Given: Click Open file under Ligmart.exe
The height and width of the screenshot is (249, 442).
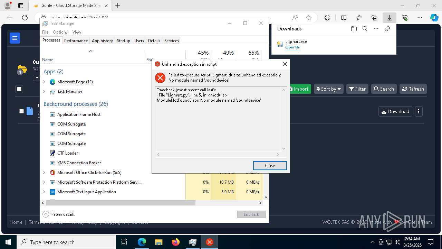Looking at the screenshot, I should coord(292,47).
